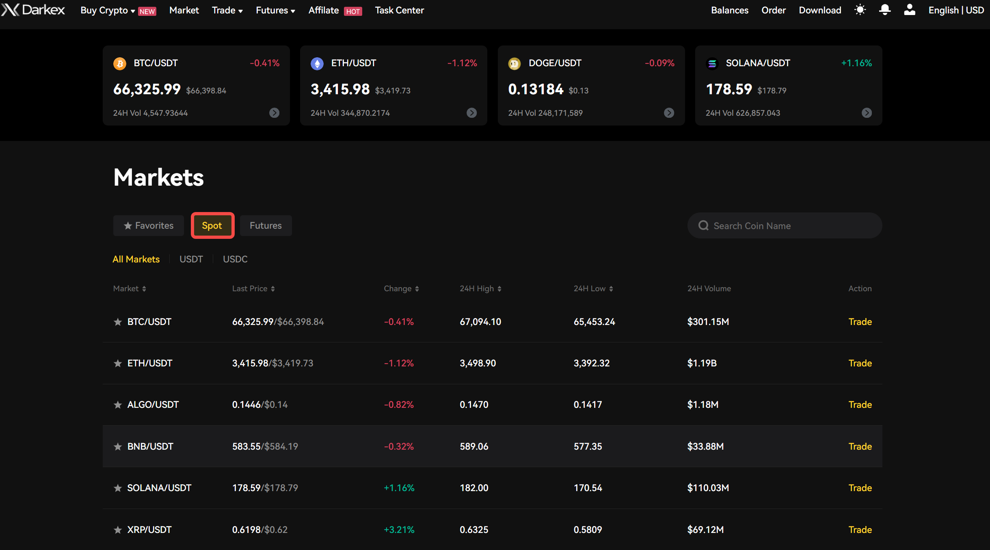Click the search magnifier icon

point(703,225)
